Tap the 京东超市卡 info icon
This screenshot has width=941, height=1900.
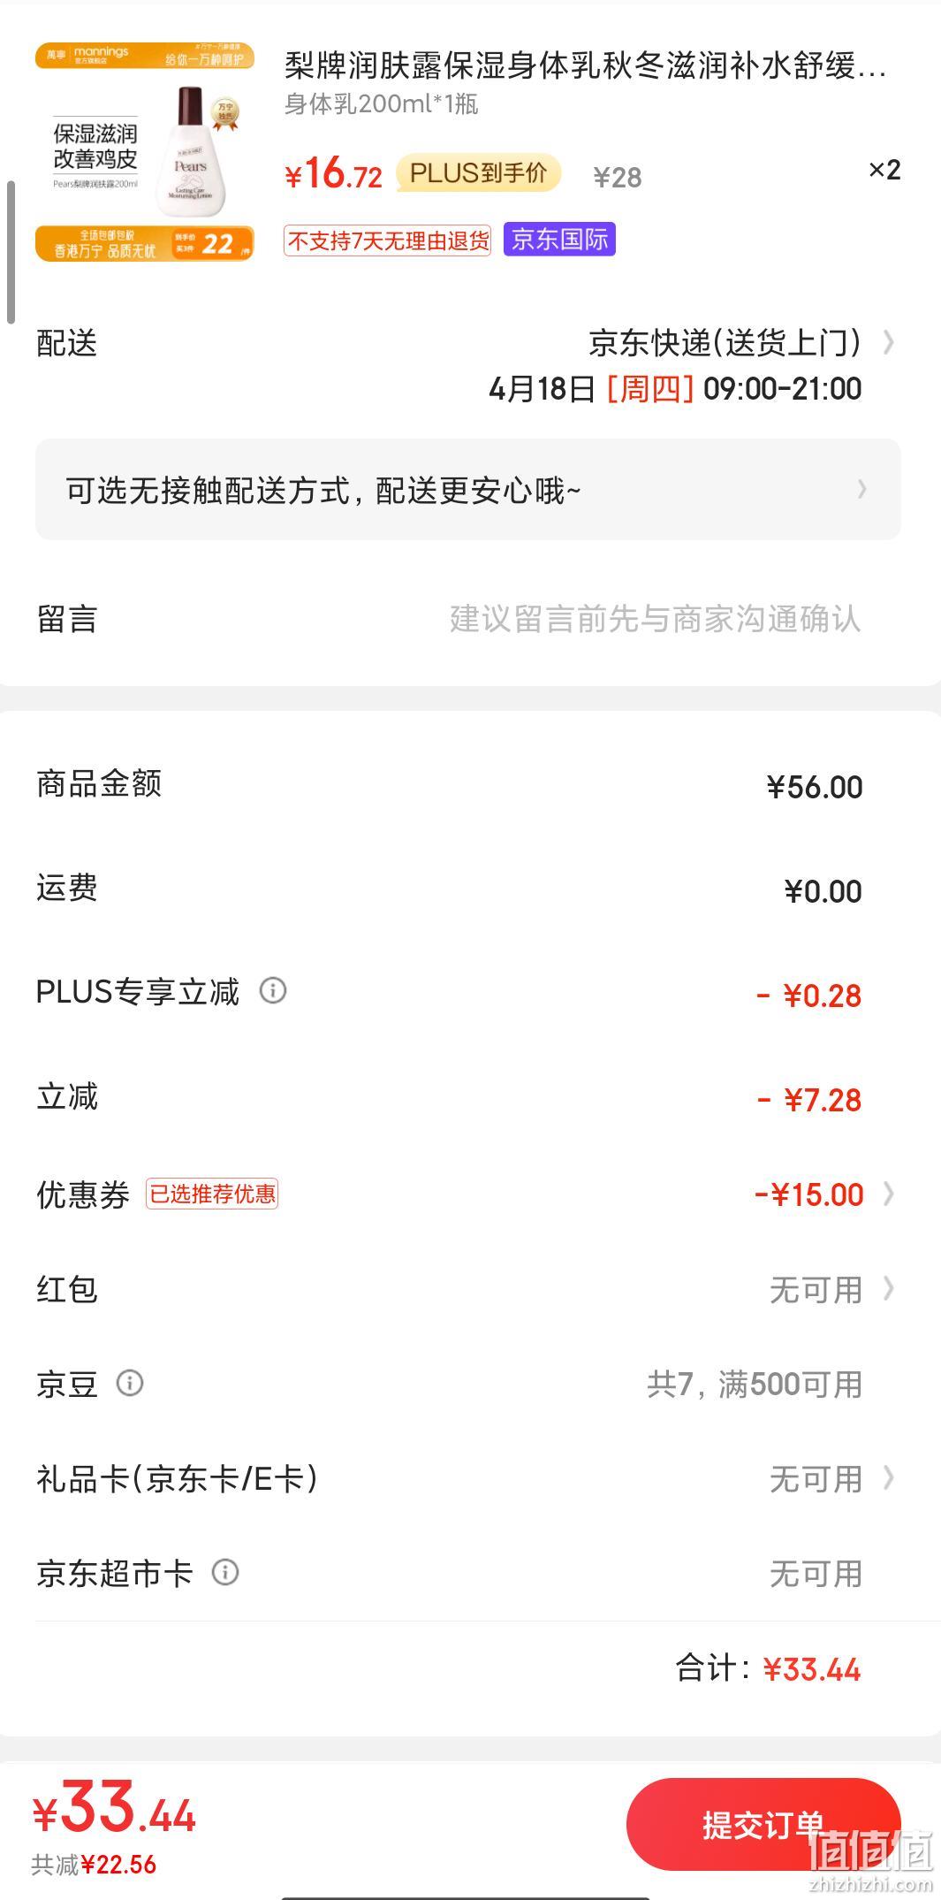click(225, 1572)
